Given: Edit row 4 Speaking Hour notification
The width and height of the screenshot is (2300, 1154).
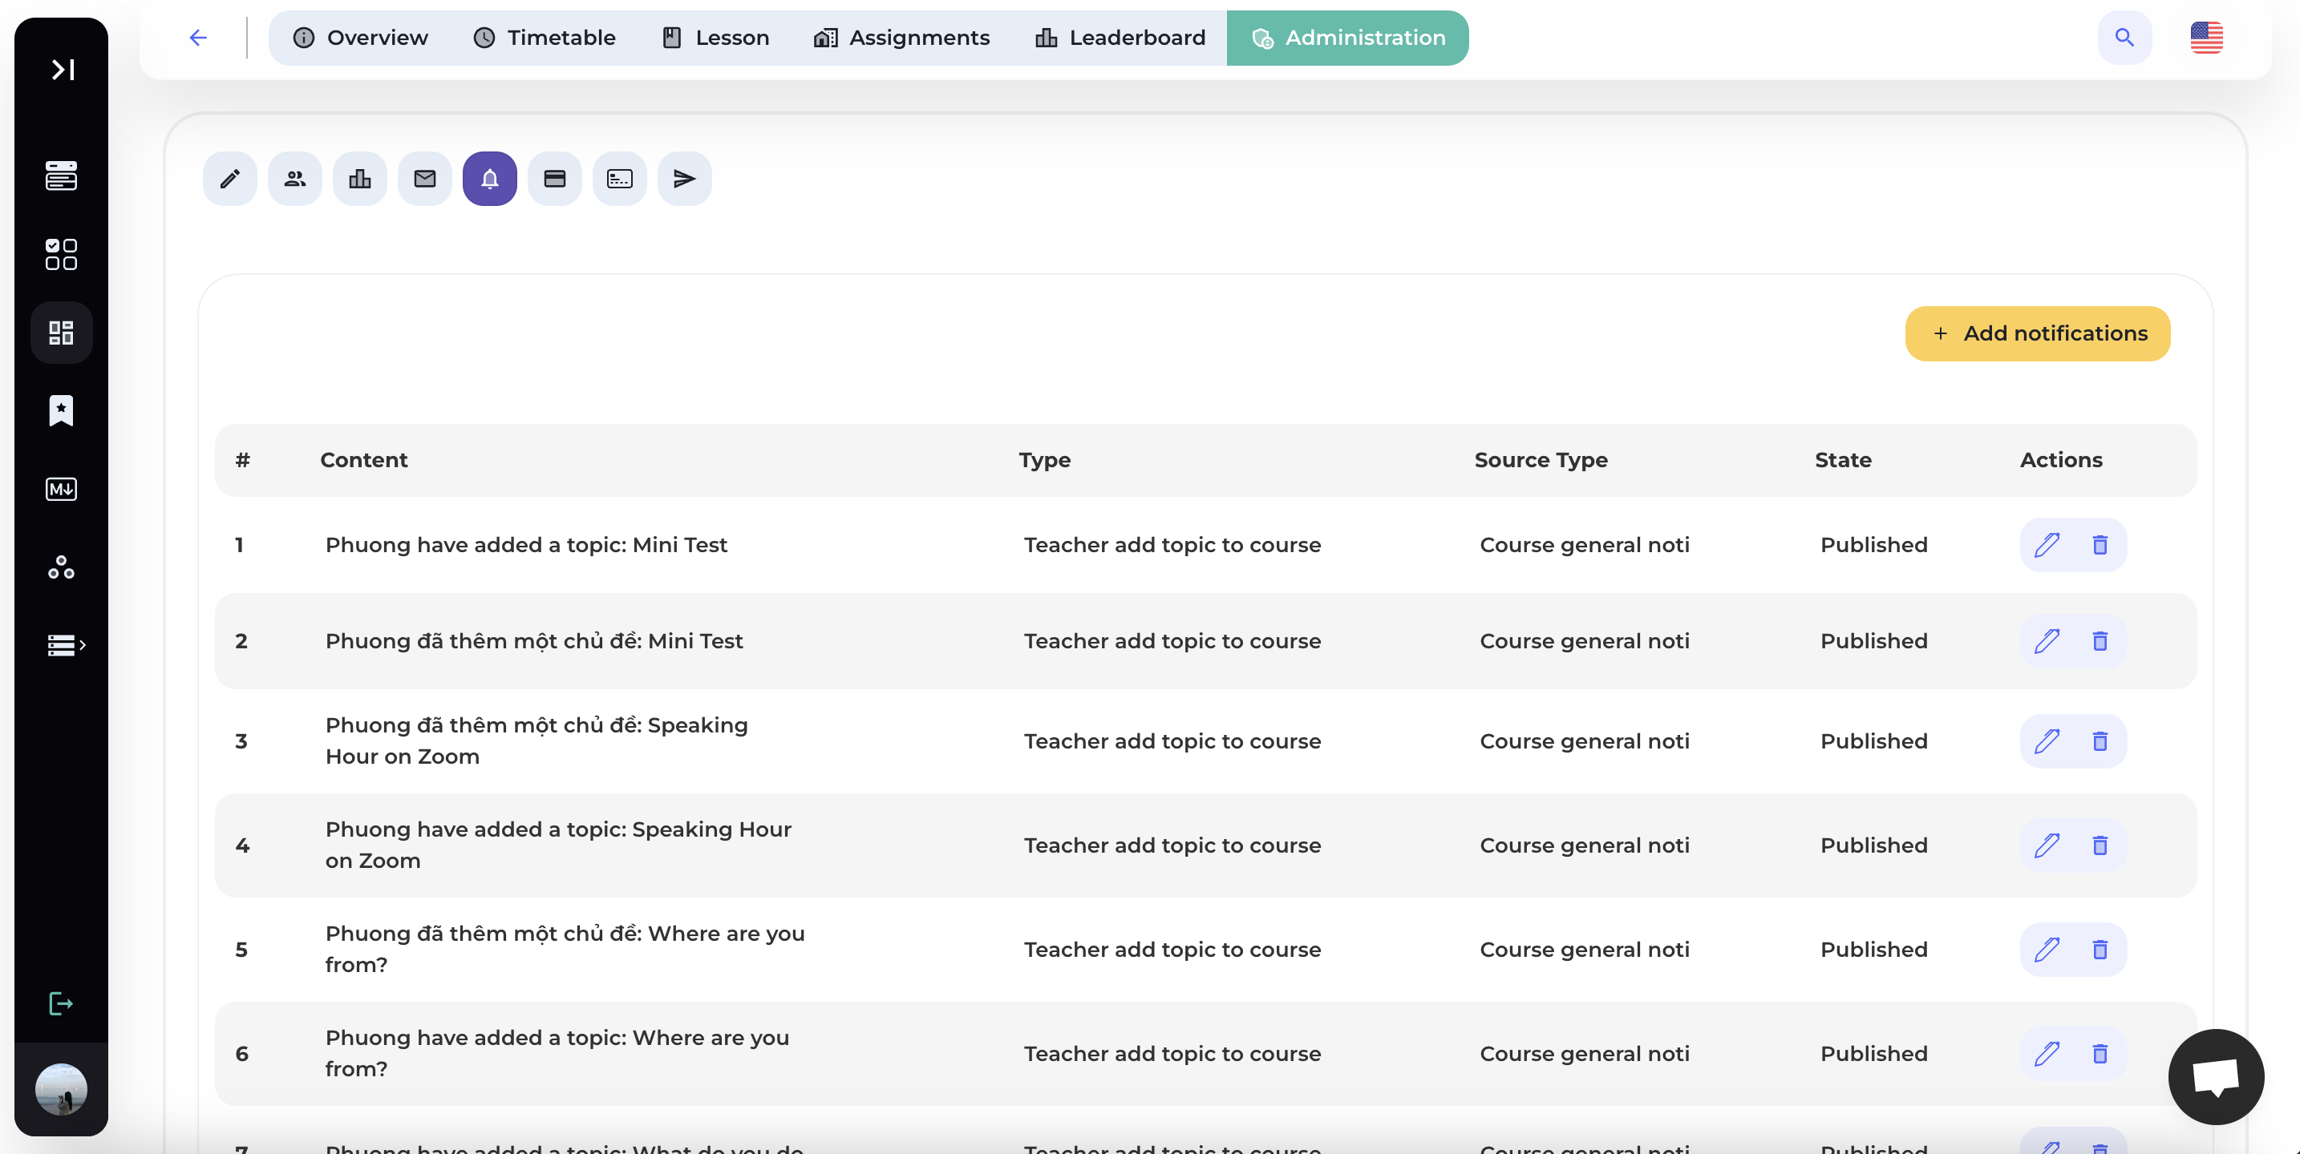Looking at the screenshot, I should click(x=2047, y=845).
